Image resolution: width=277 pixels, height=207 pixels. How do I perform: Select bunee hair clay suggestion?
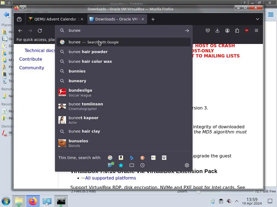point(124,131)
